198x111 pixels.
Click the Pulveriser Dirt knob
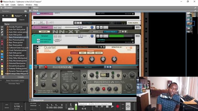[x=54, y=75]
